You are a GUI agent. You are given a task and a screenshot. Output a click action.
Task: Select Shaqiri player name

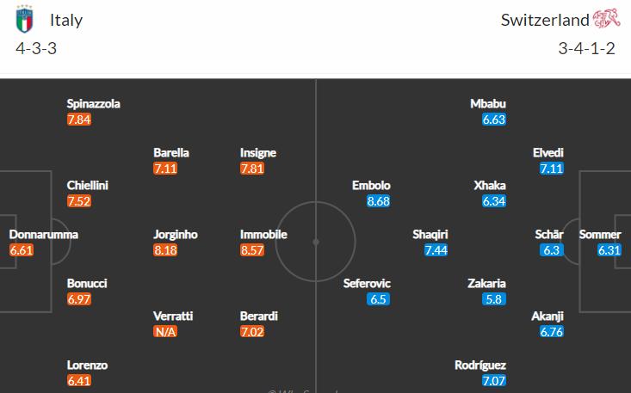pos(430,234)
